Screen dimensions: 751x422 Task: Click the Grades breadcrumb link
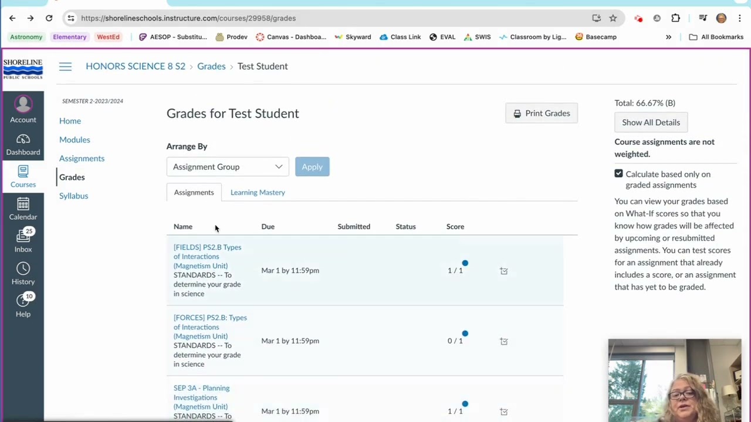[211, 66]
